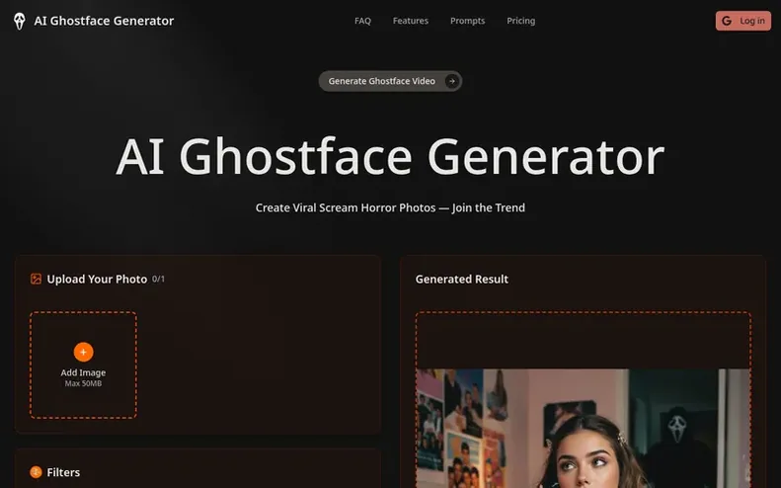Click the 'Upload Your Photo' heading
This screenshot has width=781, height=488.
[x=97, y=280]
